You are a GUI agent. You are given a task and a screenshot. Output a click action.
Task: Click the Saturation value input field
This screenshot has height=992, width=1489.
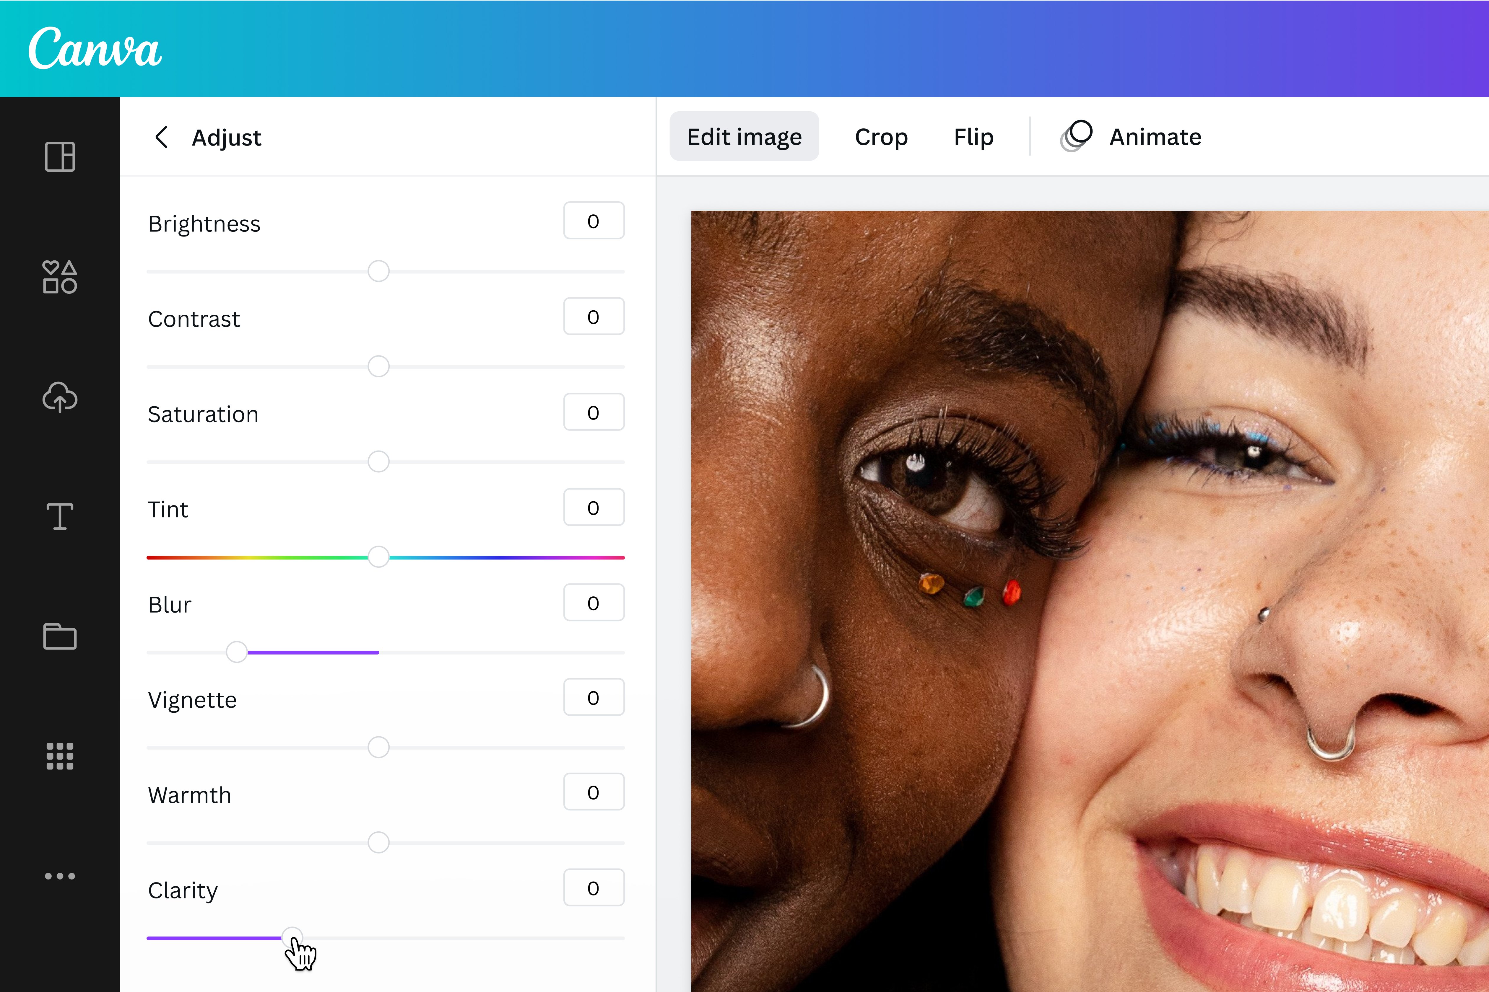click(x=593, y=412)
